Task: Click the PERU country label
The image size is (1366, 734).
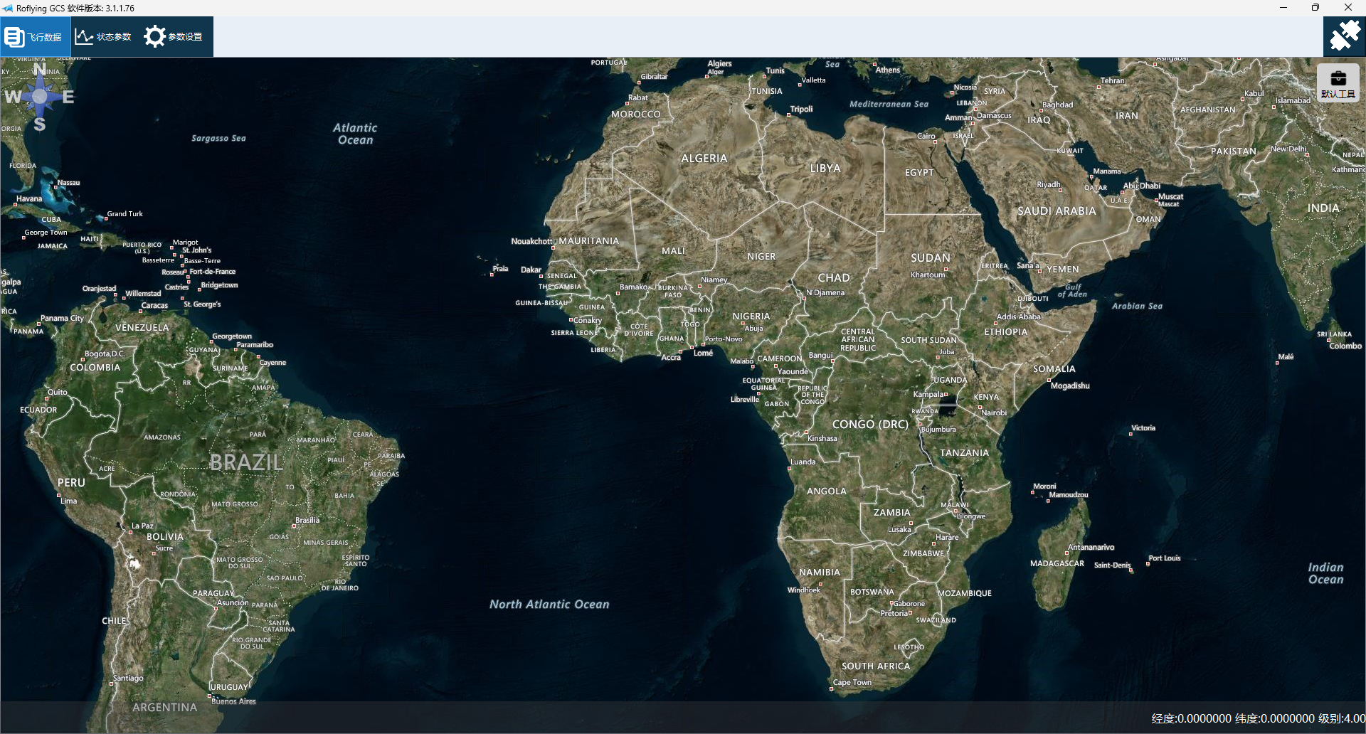Action: coord(71,483)
